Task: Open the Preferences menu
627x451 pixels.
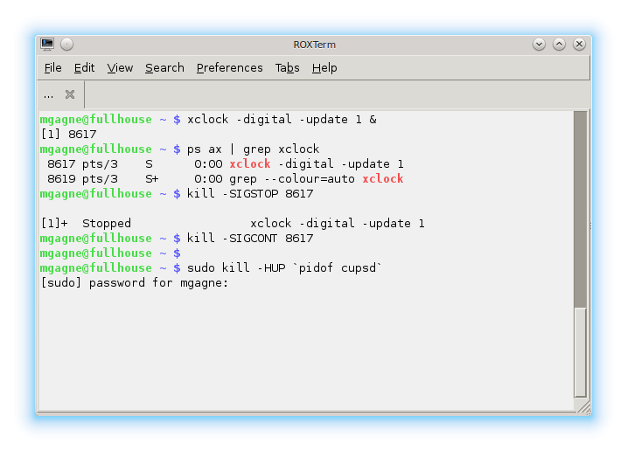Action: point(229,68)
